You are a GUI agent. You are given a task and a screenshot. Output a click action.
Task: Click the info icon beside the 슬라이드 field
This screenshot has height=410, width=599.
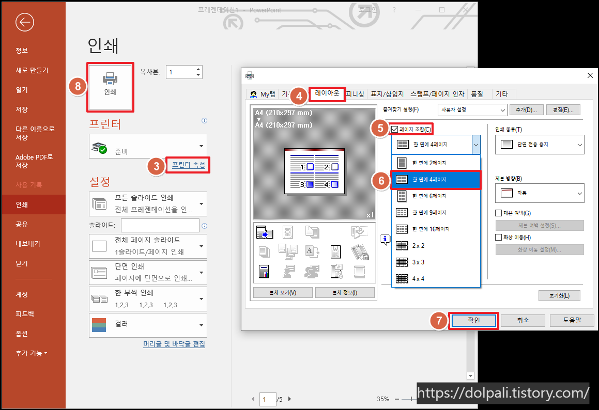coord(204,225)
